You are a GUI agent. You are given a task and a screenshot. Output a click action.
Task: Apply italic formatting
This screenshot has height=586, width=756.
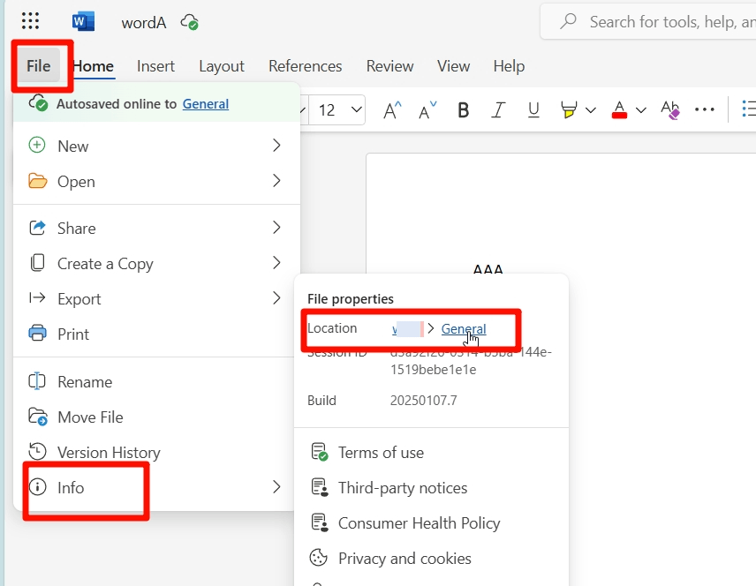(x=498, y=109)
